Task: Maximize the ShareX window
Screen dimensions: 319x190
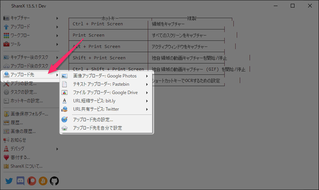Action: click(293, 6)
